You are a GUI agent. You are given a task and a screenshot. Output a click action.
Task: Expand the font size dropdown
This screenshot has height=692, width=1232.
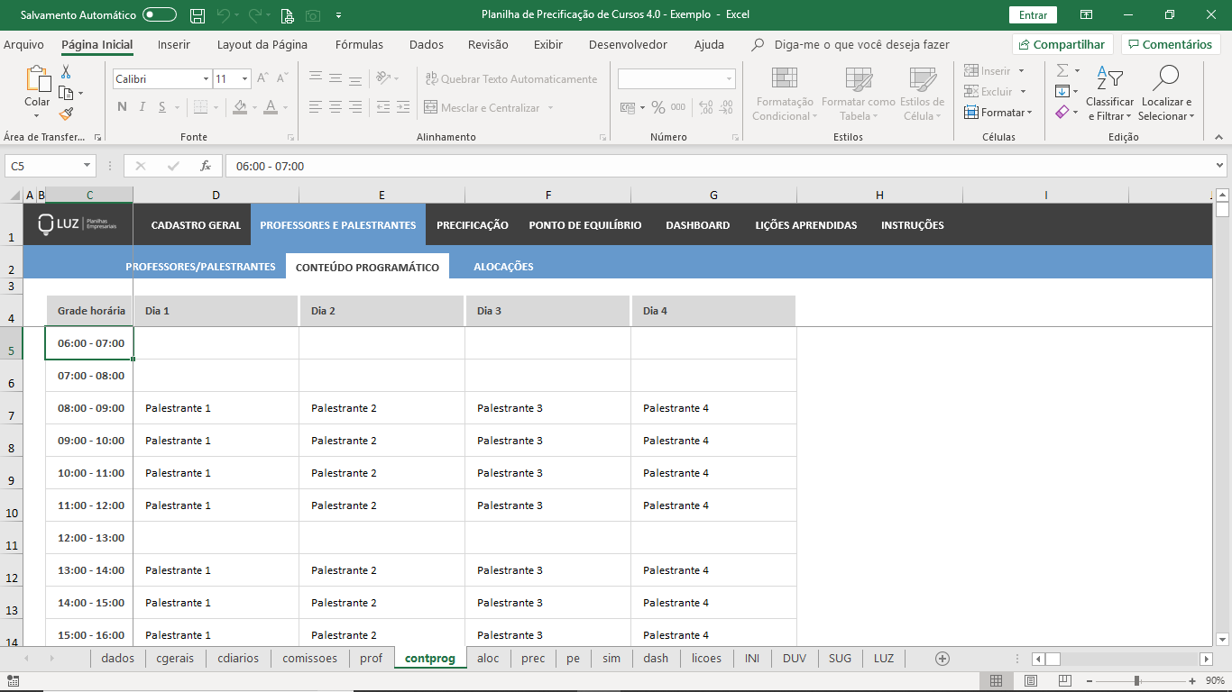pyautogui.click(x=244, y=79)
